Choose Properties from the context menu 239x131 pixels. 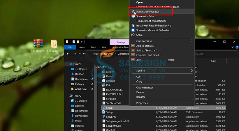142,103
